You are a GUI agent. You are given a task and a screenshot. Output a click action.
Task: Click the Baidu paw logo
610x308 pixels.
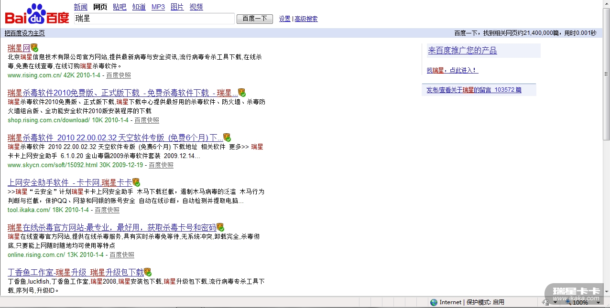click(x=36, y=14)
